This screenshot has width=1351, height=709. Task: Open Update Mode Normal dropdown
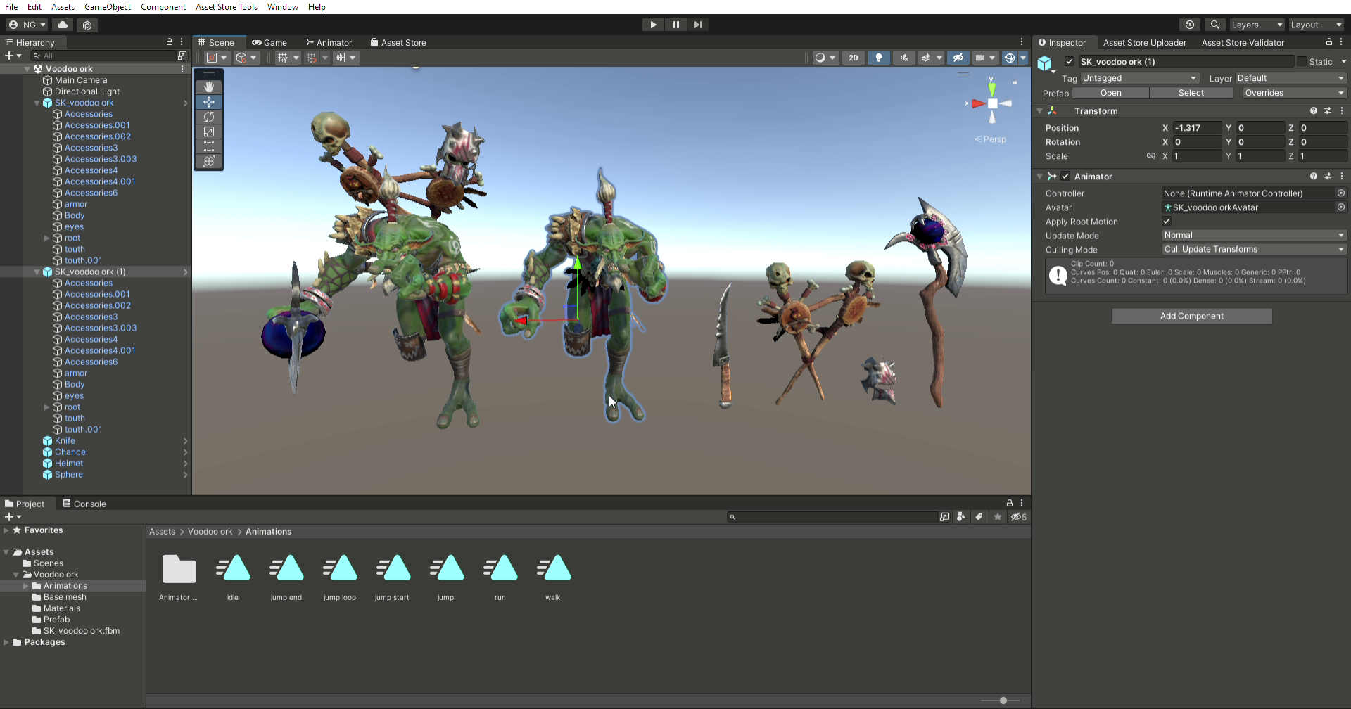click(1254, 236)
